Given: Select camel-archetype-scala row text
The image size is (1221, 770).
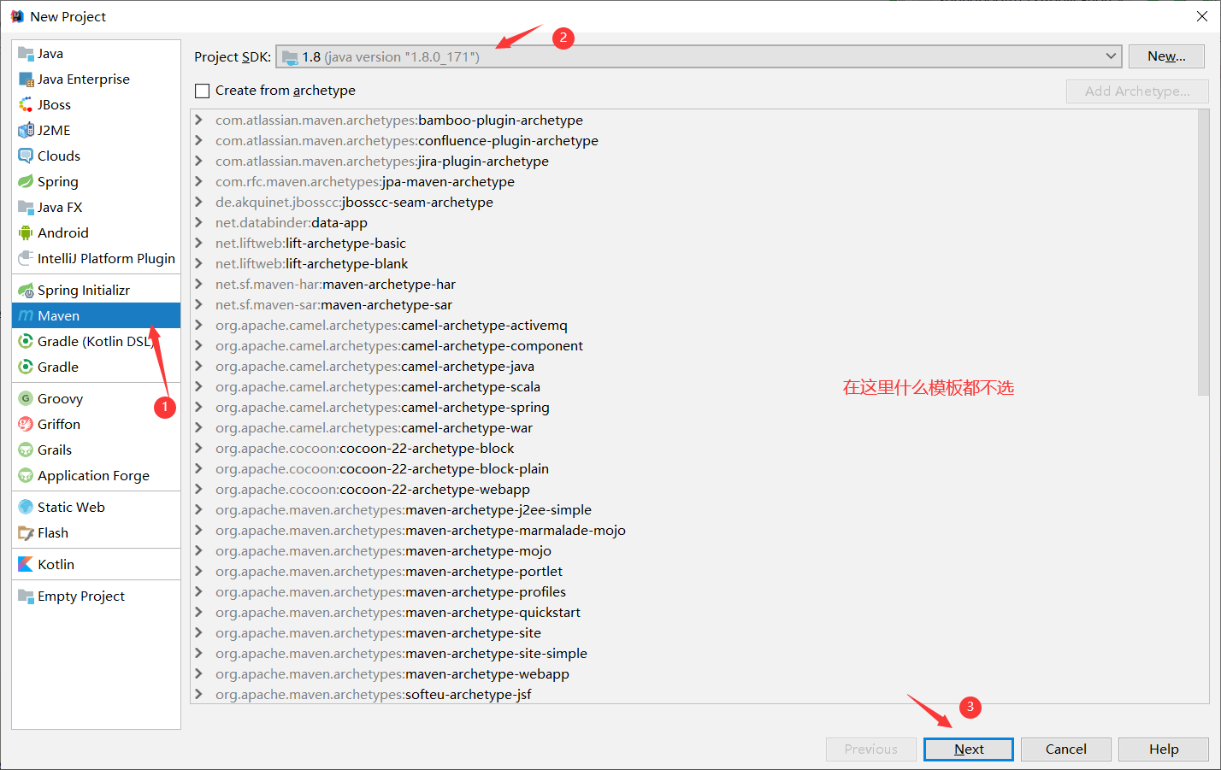Looking at the screenshot, I should (378, 387).
